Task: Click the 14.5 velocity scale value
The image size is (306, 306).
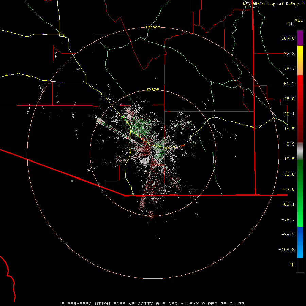Action: click(289, 129)
